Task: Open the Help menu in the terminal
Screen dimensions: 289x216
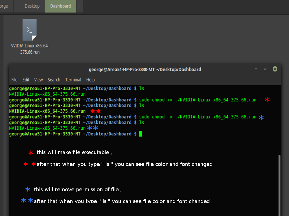Action: pos(90,80)
